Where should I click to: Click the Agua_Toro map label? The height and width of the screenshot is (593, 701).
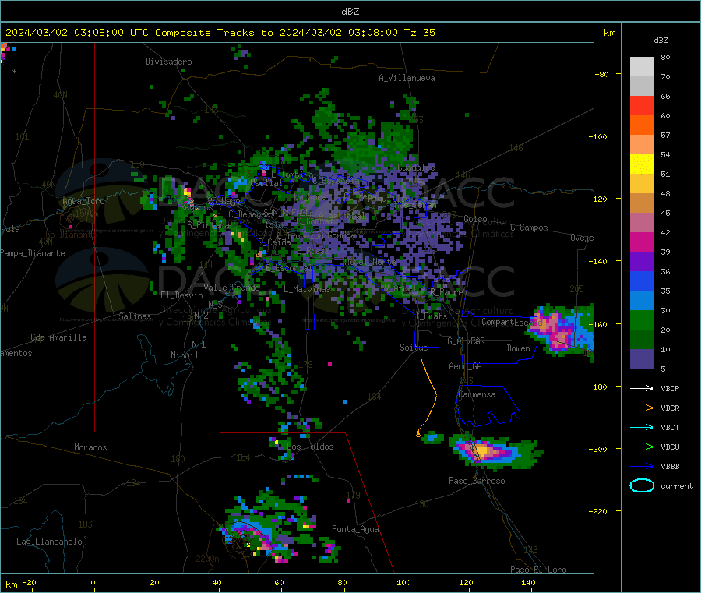pyautogui.click(x=83, y=201)
